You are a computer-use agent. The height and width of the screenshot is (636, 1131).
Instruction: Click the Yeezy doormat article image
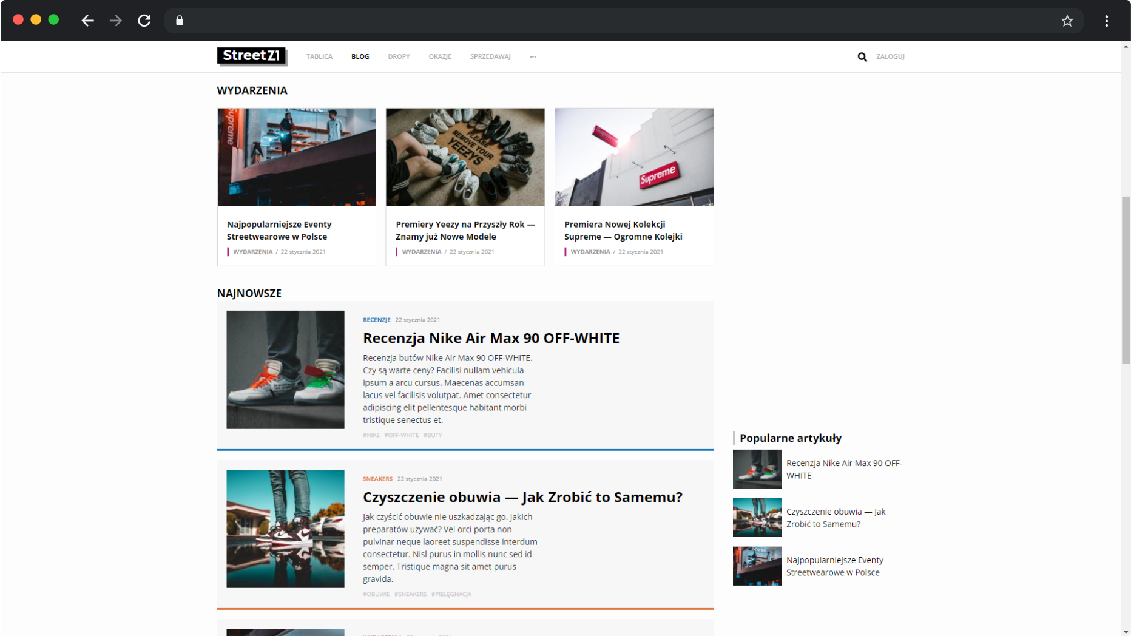(x=465, y=157)
